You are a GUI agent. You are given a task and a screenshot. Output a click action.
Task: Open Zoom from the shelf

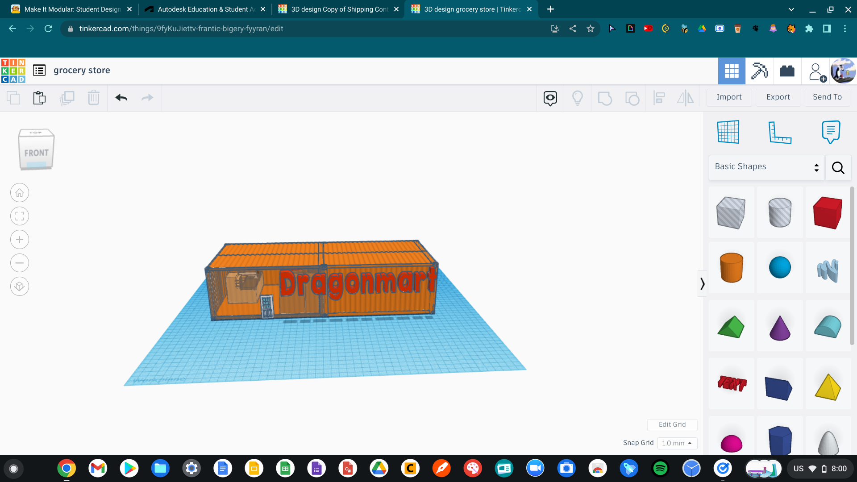tap(535, 469)
